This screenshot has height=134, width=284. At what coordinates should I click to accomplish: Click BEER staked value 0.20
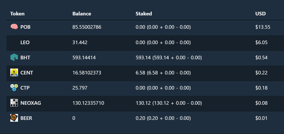(x=140, y=118)
